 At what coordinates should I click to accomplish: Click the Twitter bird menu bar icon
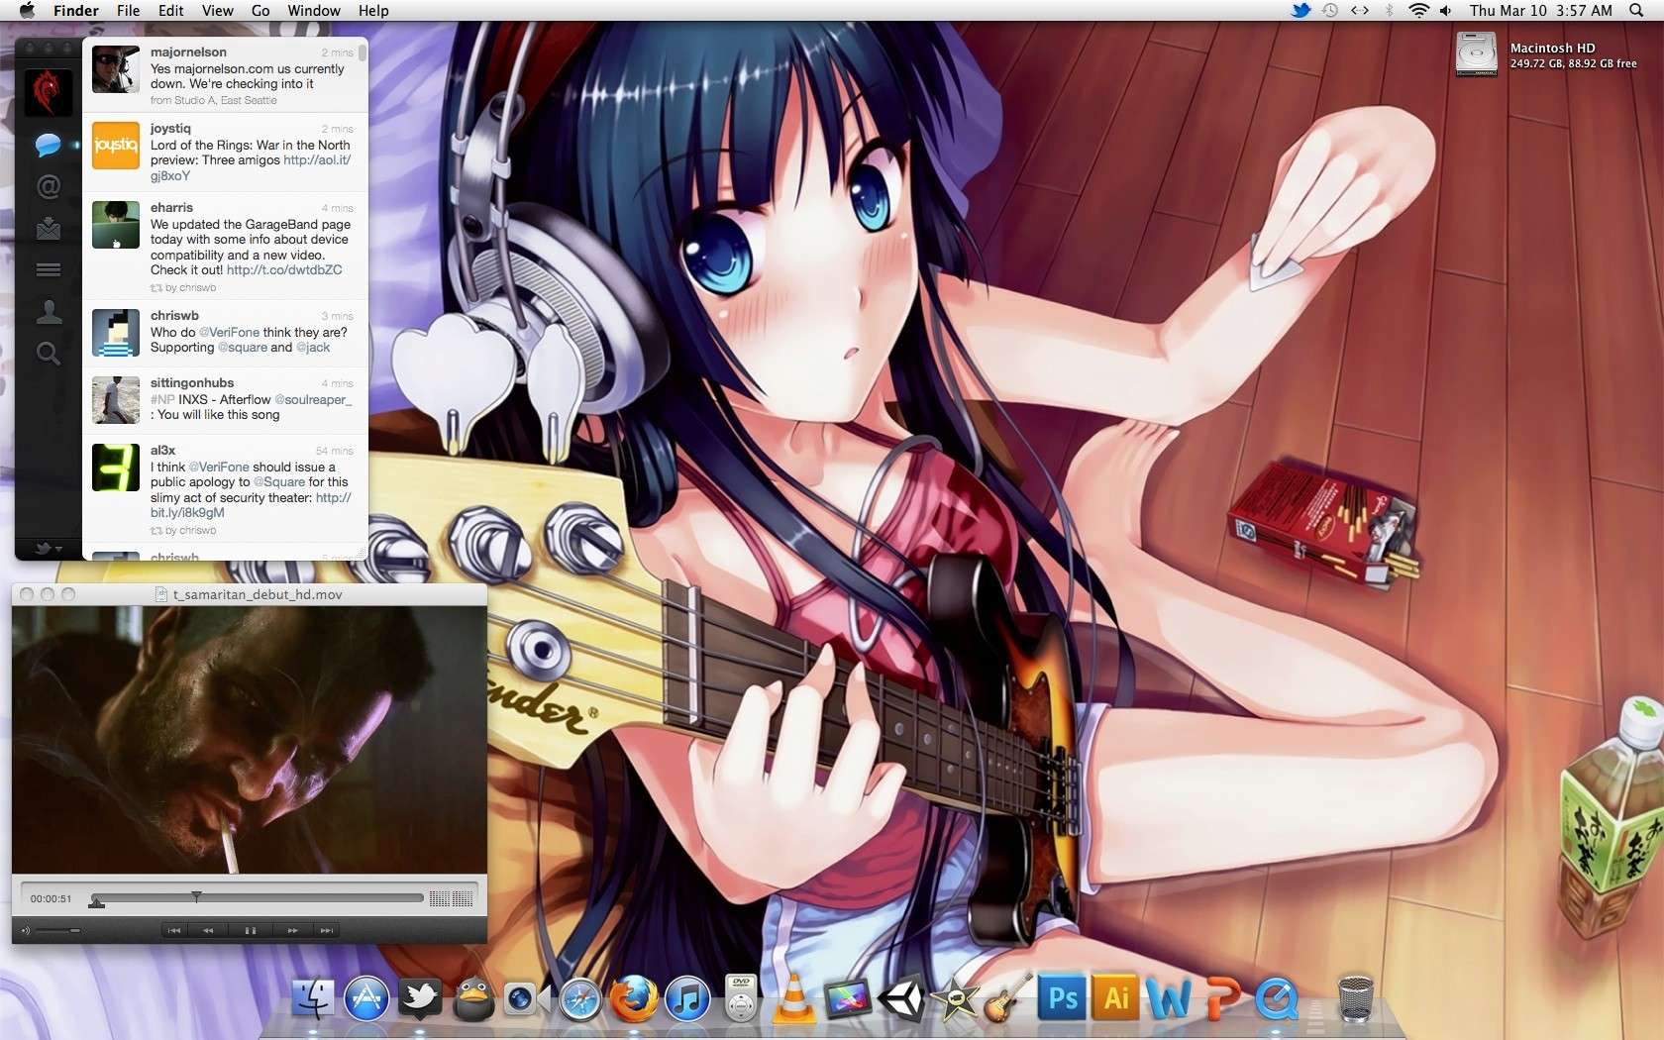1300,11
